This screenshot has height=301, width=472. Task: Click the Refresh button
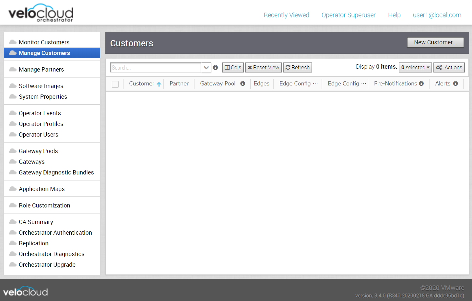[297, 67]
